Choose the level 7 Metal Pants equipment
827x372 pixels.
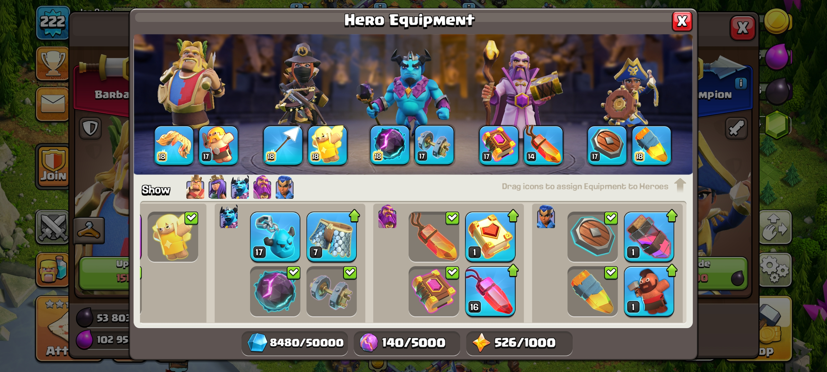pos(331,237)
